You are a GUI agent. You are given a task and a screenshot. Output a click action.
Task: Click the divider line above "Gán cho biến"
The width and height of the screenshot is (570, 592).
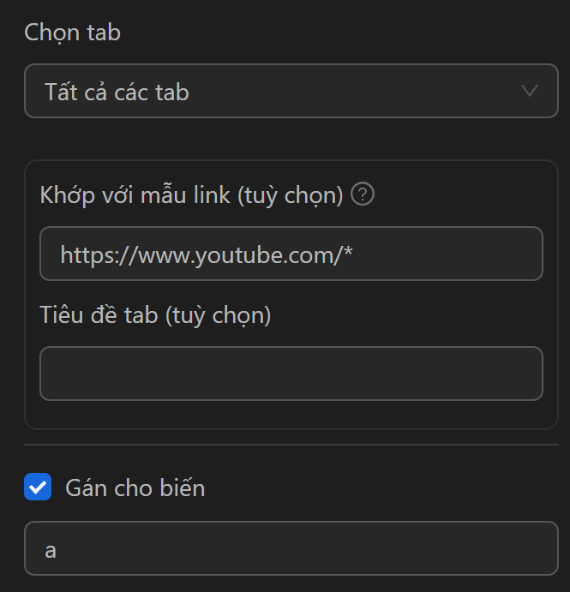tap(291, 445)
